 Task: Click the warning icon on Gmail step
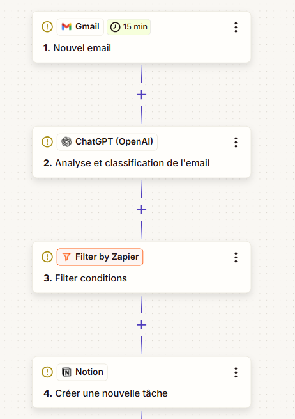point(47,27)
